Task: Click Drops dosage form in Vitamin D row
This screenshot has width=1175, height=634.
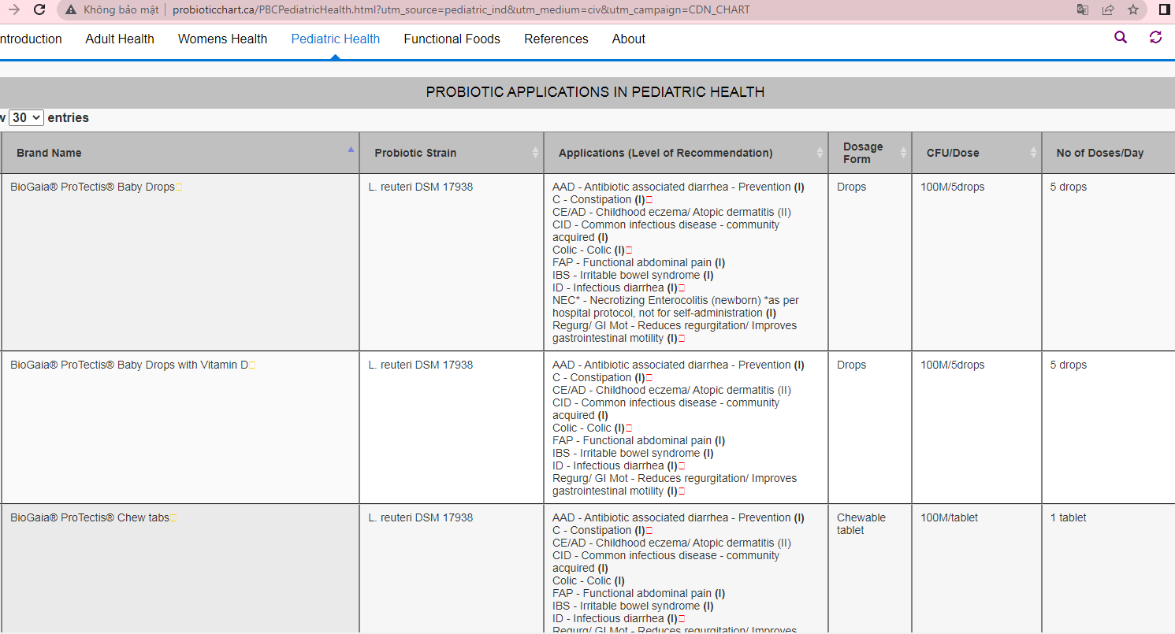Action: tap(851, 365)
